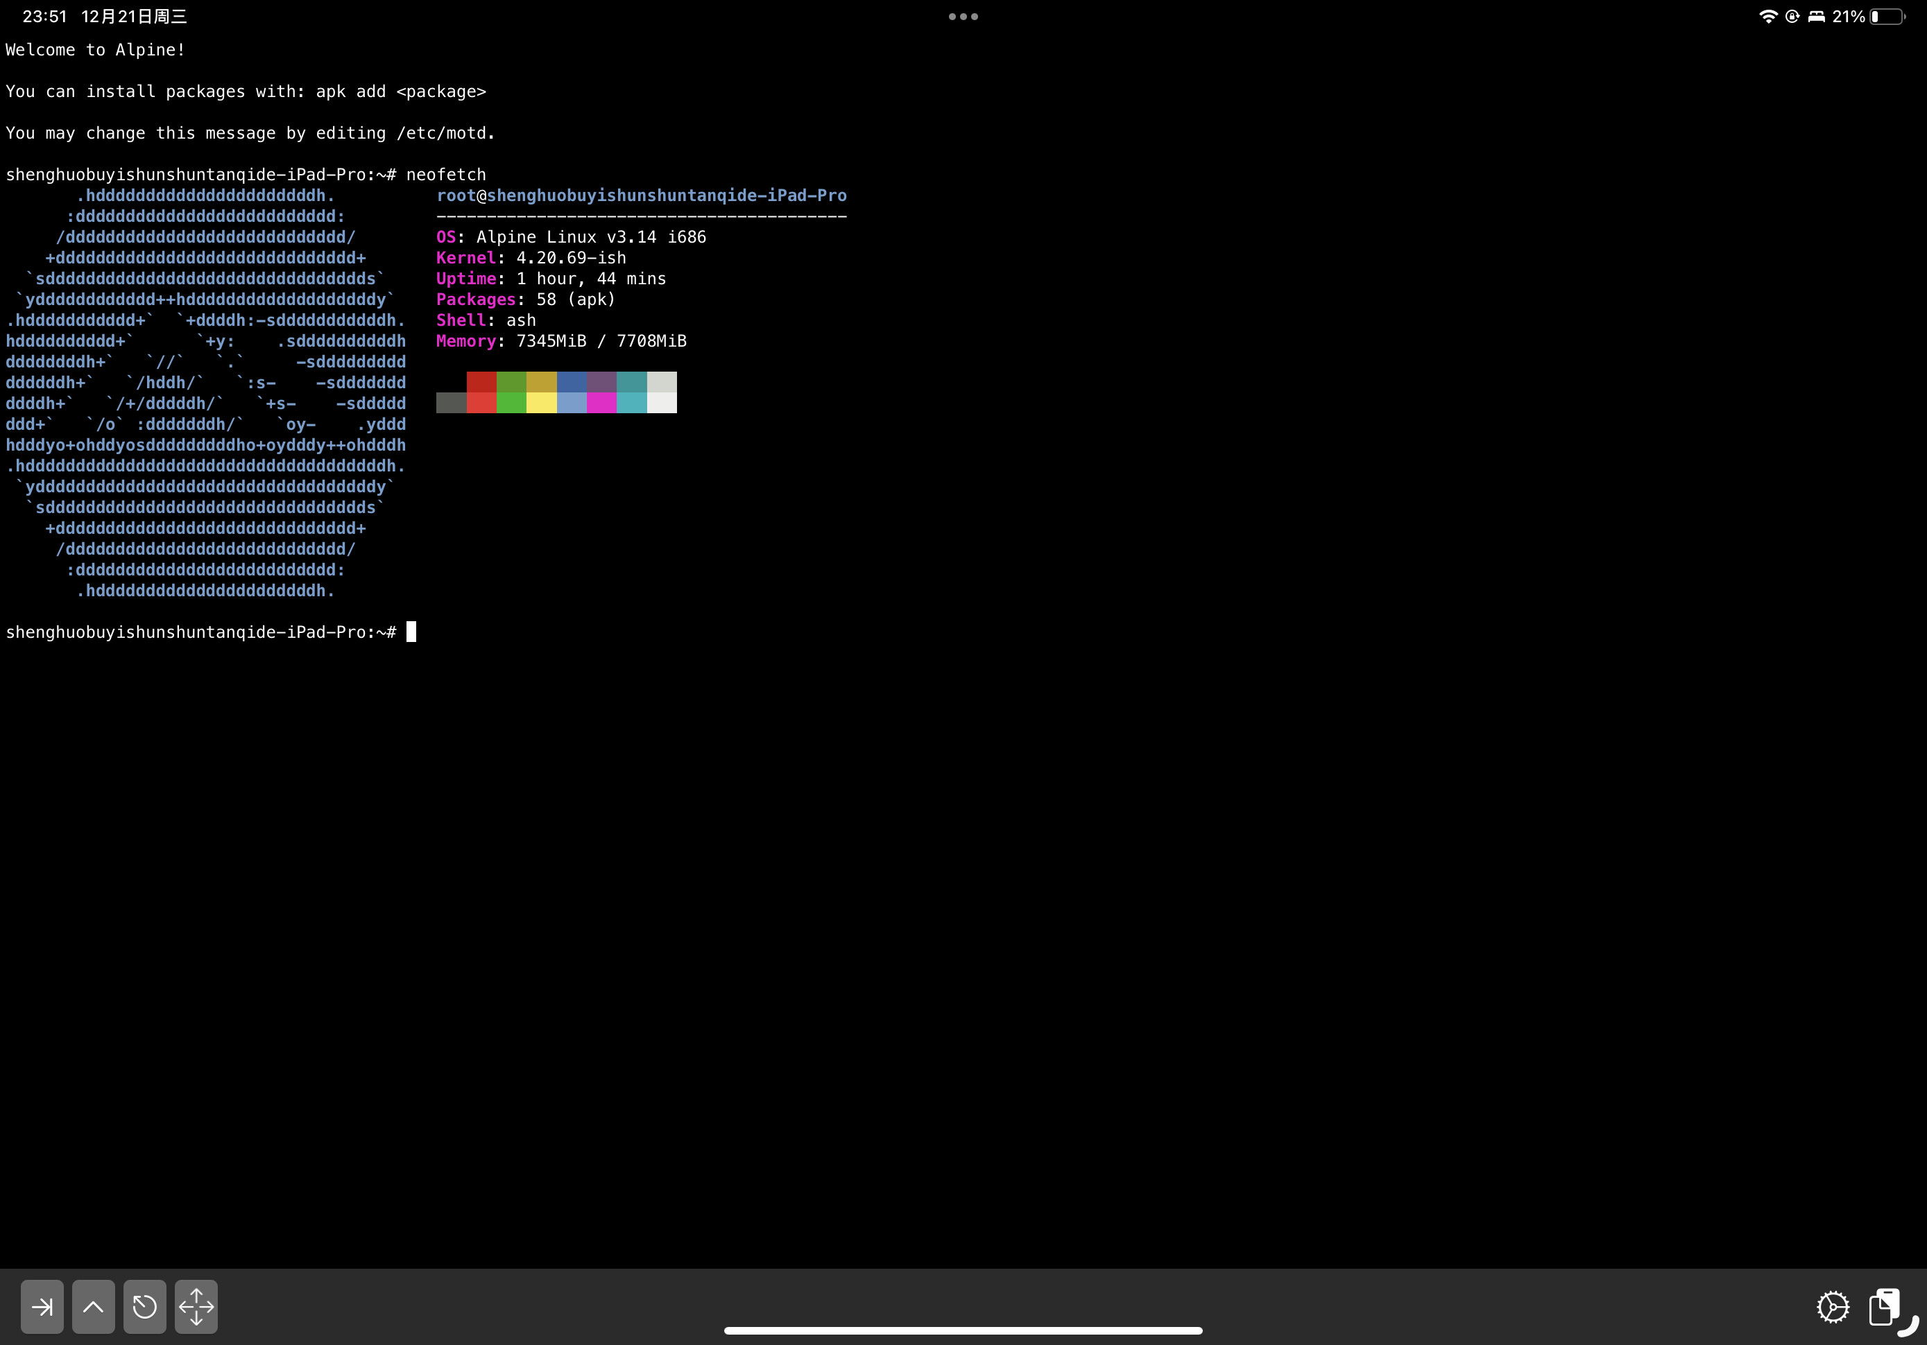Open the multitasking three-dot menu
The height and width of the screenshot is (1345, 1927).
pos(962,16)
